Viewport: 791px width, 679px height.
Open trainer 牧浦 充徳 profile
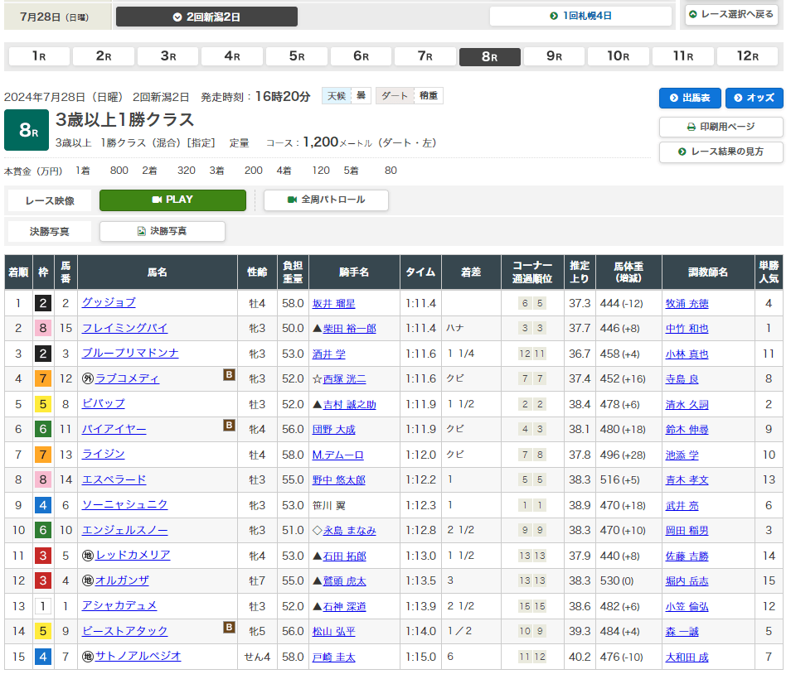(687, 304)
